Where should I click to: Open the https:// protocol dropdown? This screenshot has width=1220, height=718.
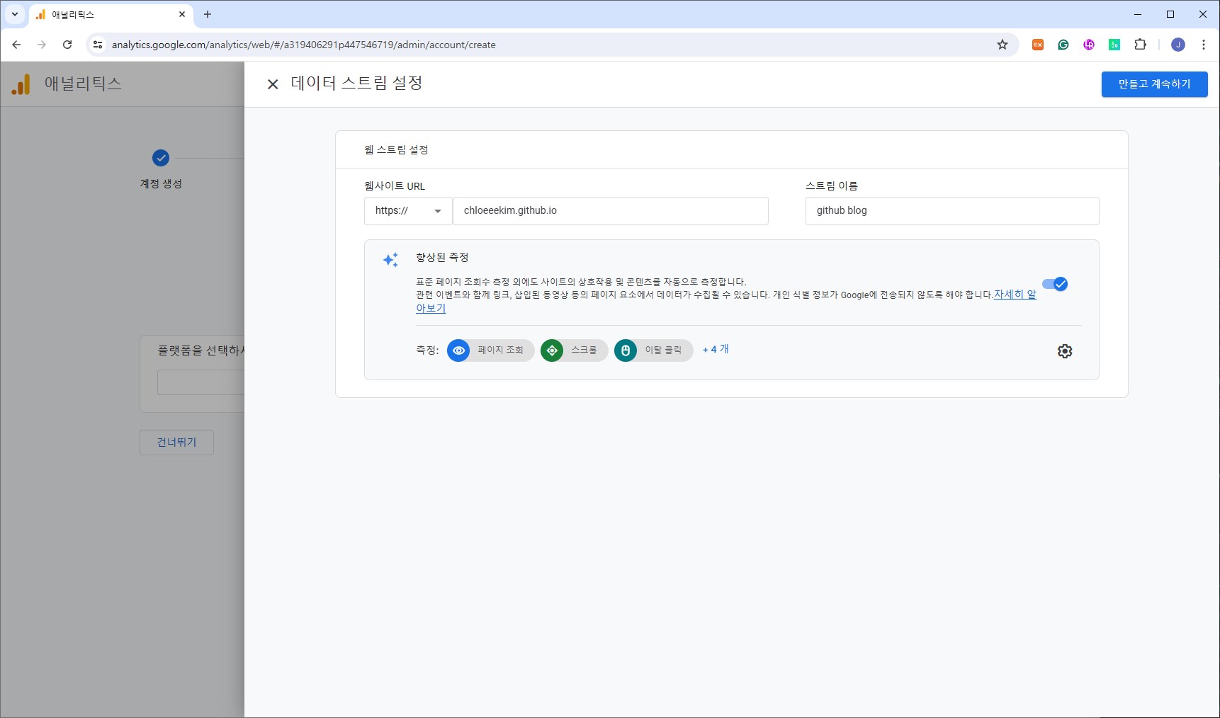[408, 211]
